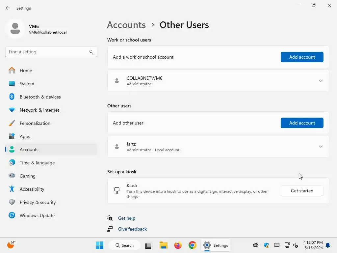Click the Windows Update sidebar icon
The width and height of the screenshot is (337, 253).
pos(12,215)
